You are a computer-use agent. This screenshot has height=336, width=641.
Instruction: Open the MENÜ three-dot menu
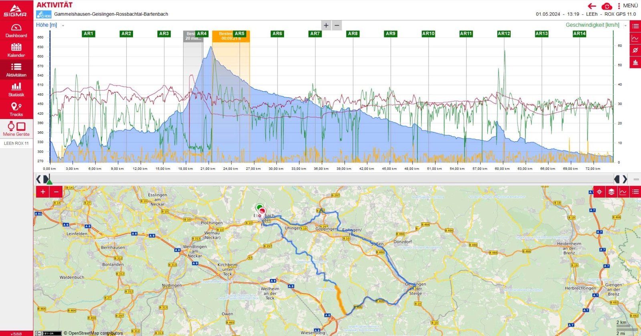coord(619,6)
